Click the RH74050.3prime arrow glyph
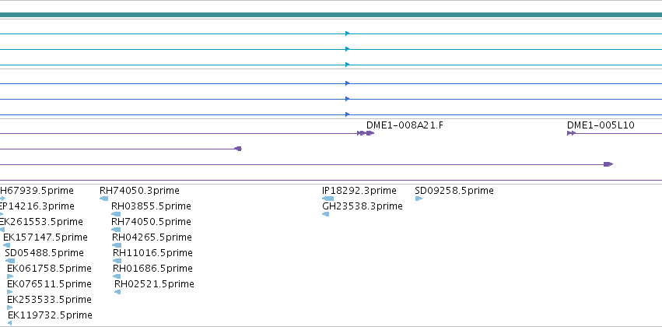Image resolution: width=662 pixels, height=327 pixels. pyautogui.click(x=104, y=199)
